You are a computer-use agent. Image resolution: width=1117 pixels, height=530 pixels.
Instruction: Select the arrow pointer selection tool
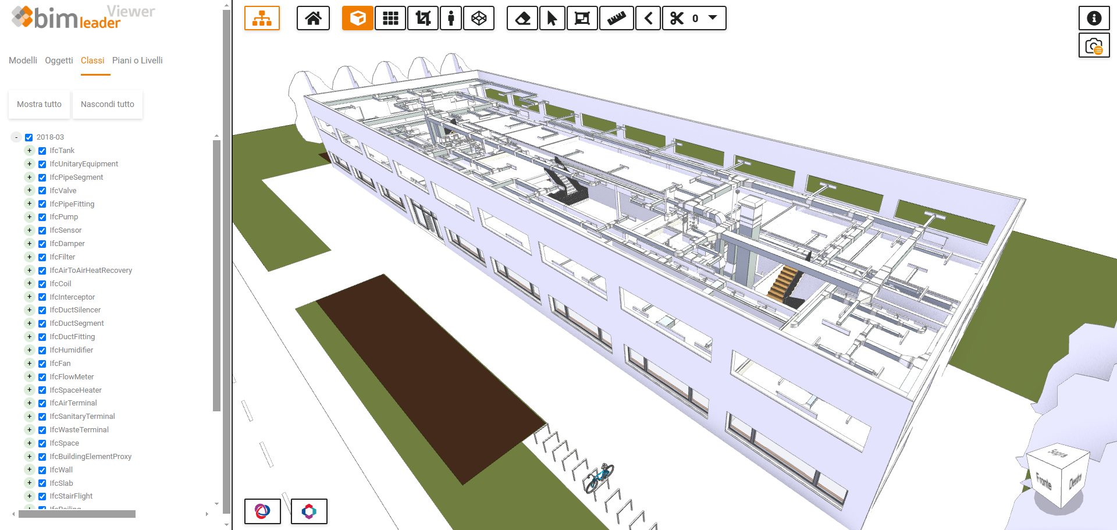point(552,19)
